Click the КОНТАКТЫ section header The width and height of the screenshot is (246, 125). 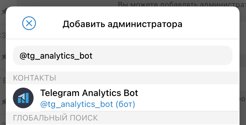pos(35,78)
